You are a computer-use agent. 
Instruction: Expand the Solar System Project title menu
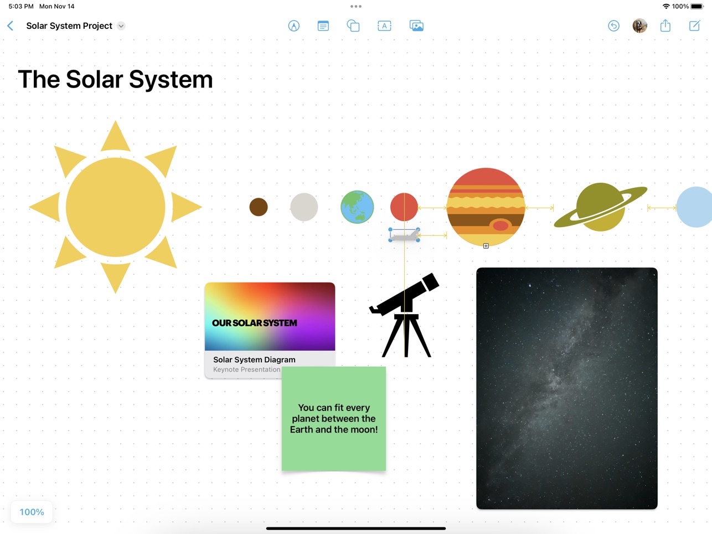click(121, 26)
